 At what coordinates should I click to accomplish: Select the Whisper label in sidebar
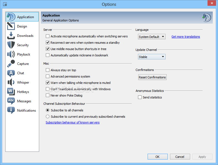23,82
